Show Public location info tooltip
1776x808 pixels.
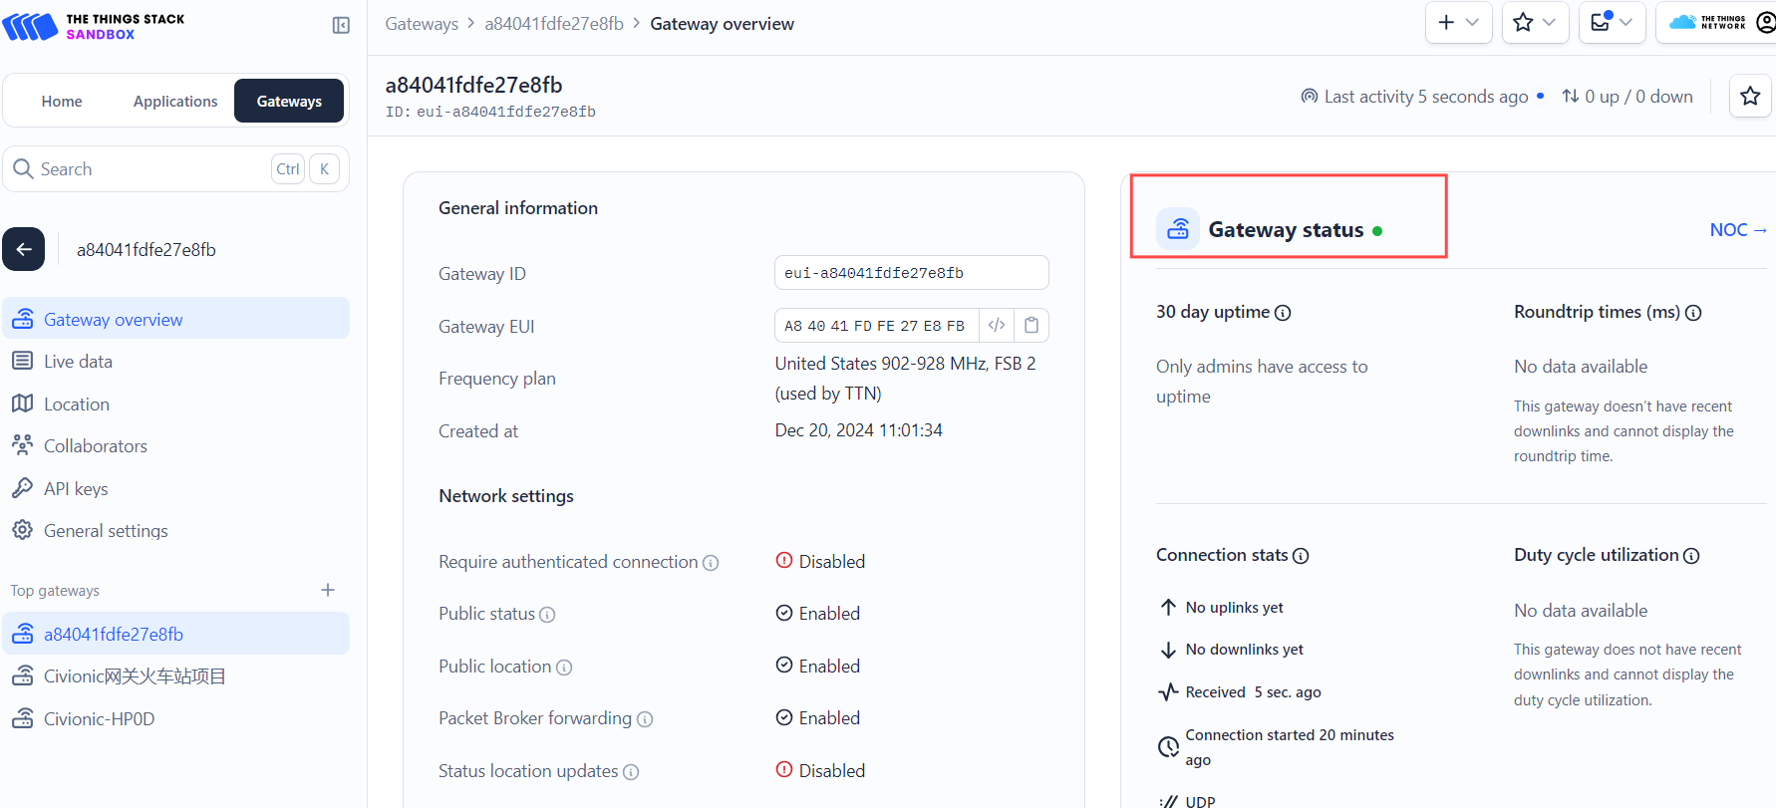[x=564, y=668]
